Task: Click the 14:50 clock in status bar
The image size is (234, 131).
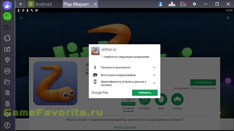Action: pyautogui.click(x=229, y=10)
